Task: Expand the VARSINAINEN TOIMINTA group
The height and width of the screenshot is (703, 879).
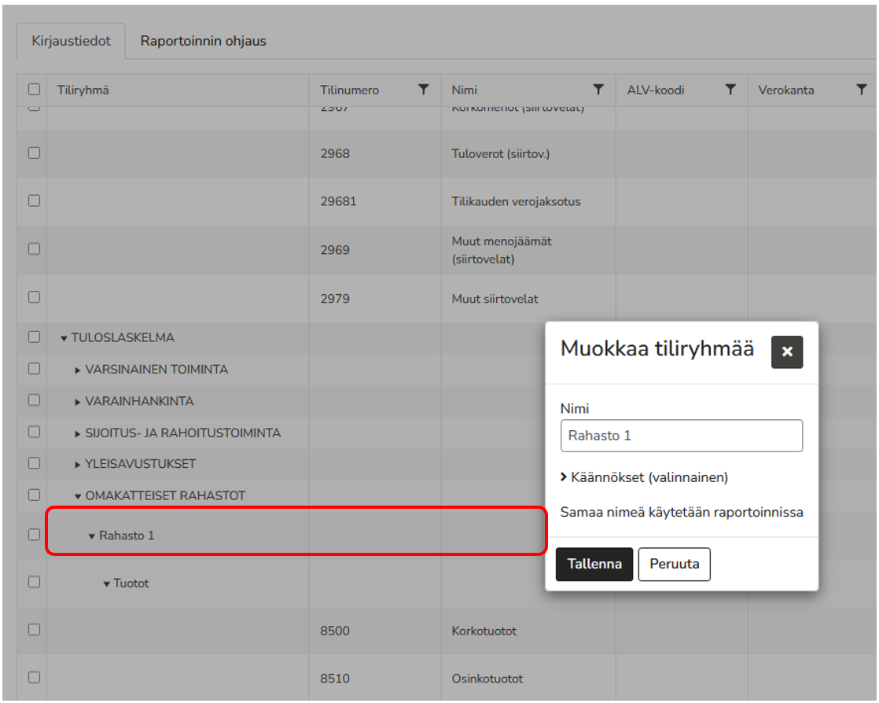Action: pyautogui.click(x=77, y=370)
